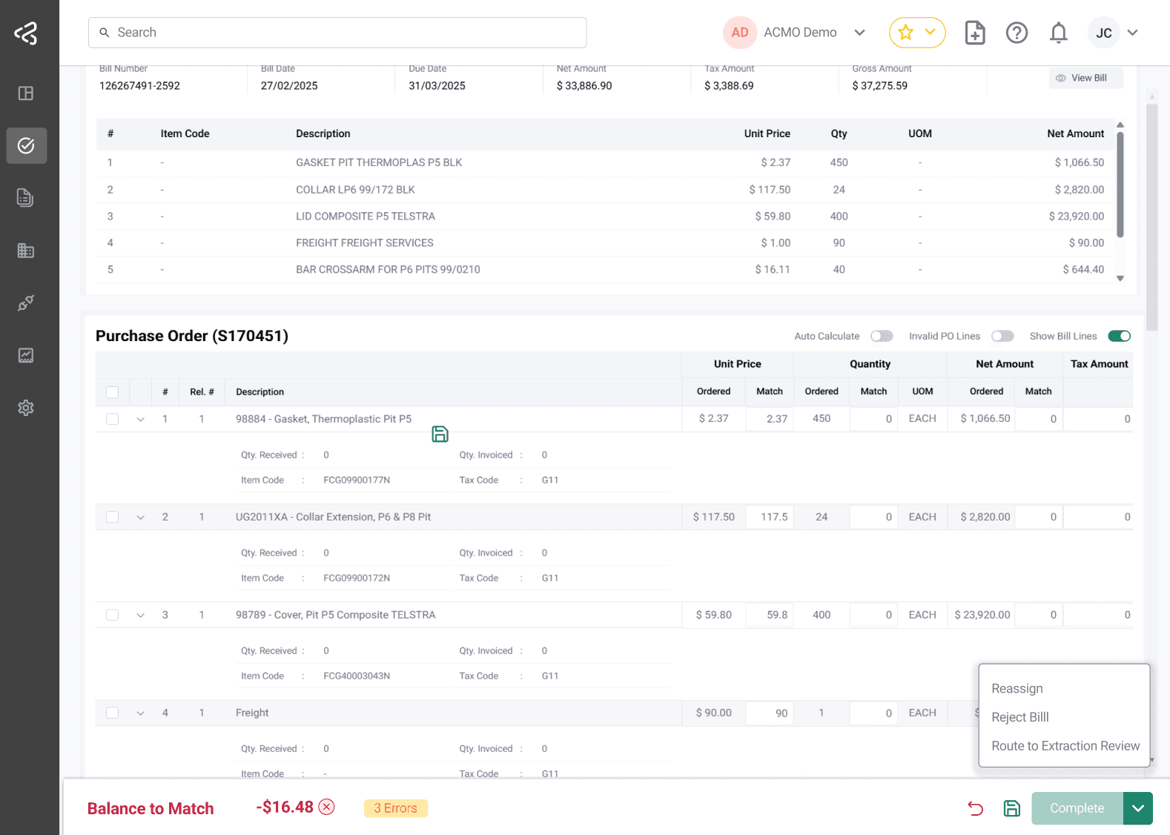Check the box for Collar Extension line

pyautogui.click(x=113, y=517)
